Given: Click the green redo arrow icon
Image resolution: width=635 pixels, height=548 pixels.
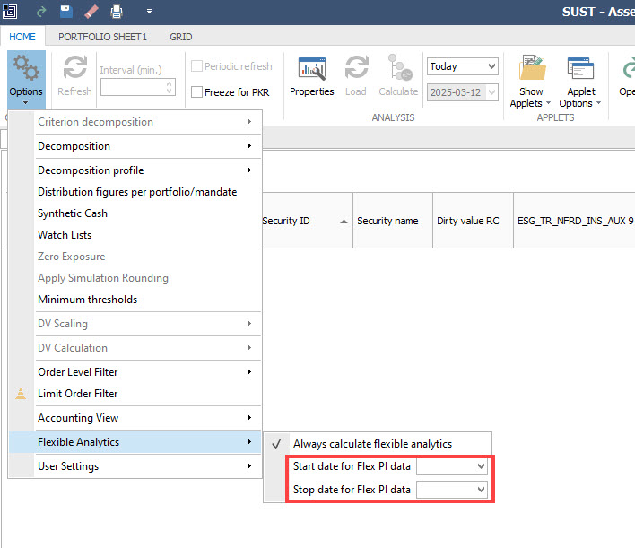Looking at the screenshot, I should (x=41, y=12).
